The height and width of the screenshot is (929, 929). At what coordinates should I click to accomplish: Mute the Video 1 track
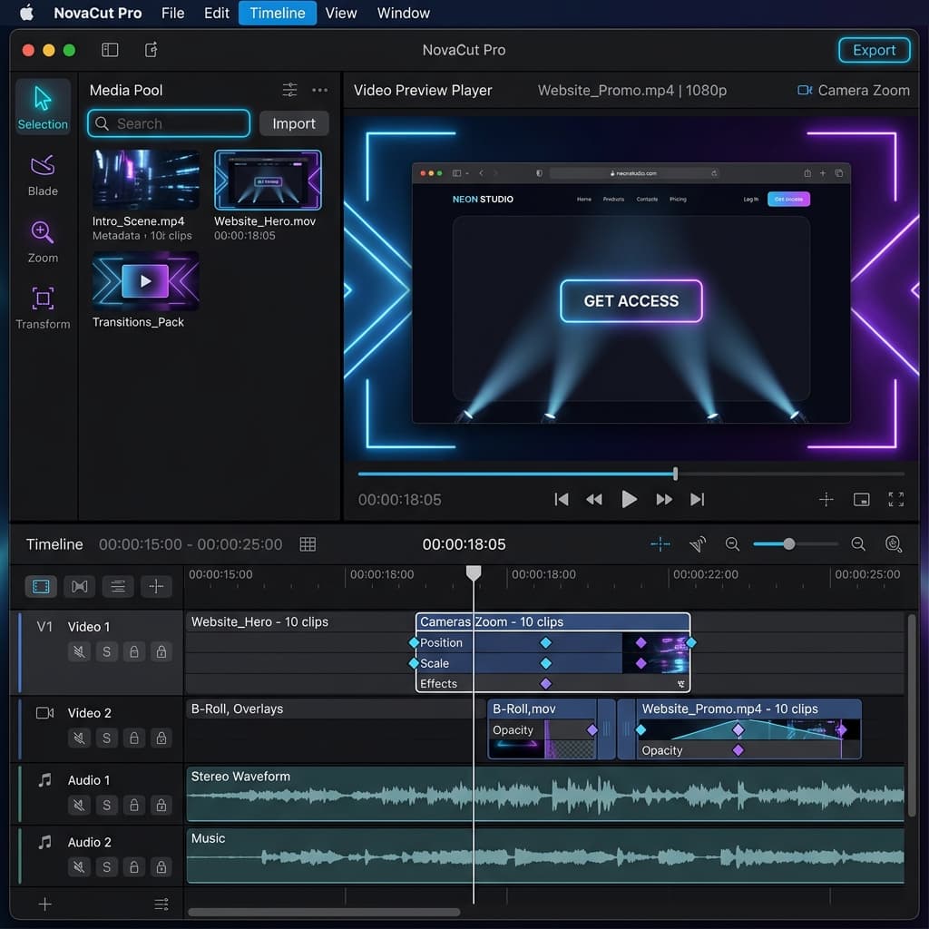(x=79, y=651)
